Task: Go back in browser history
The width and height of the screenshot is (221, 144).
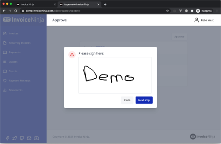Action: click(4, 11)
